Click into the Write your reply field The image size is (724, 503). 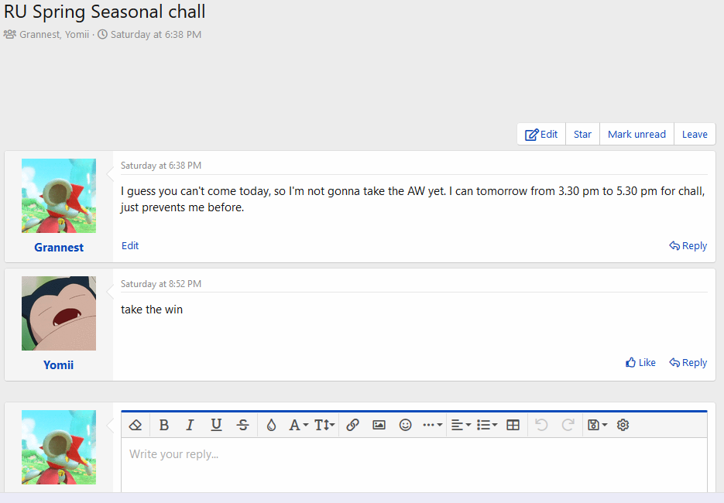[x=414, y=465]
